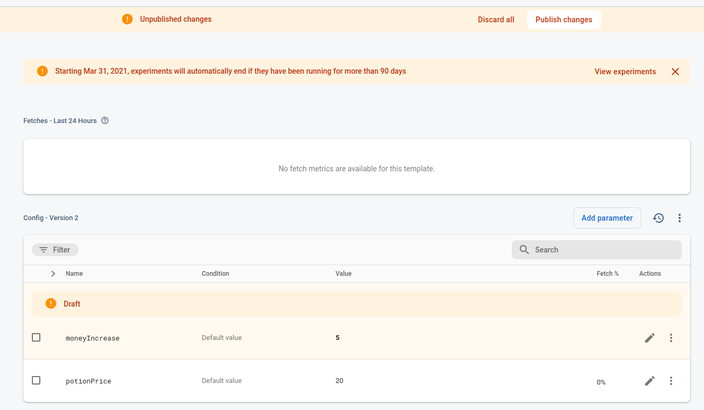Click the Fetch % column header

click(x=607, y=274)
